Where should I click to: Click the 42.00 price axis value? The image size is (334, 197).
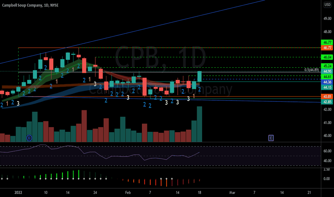328,109
